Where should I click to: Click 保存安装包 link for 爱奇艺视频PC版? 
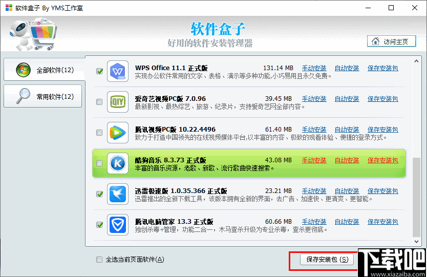pos(382,99)
